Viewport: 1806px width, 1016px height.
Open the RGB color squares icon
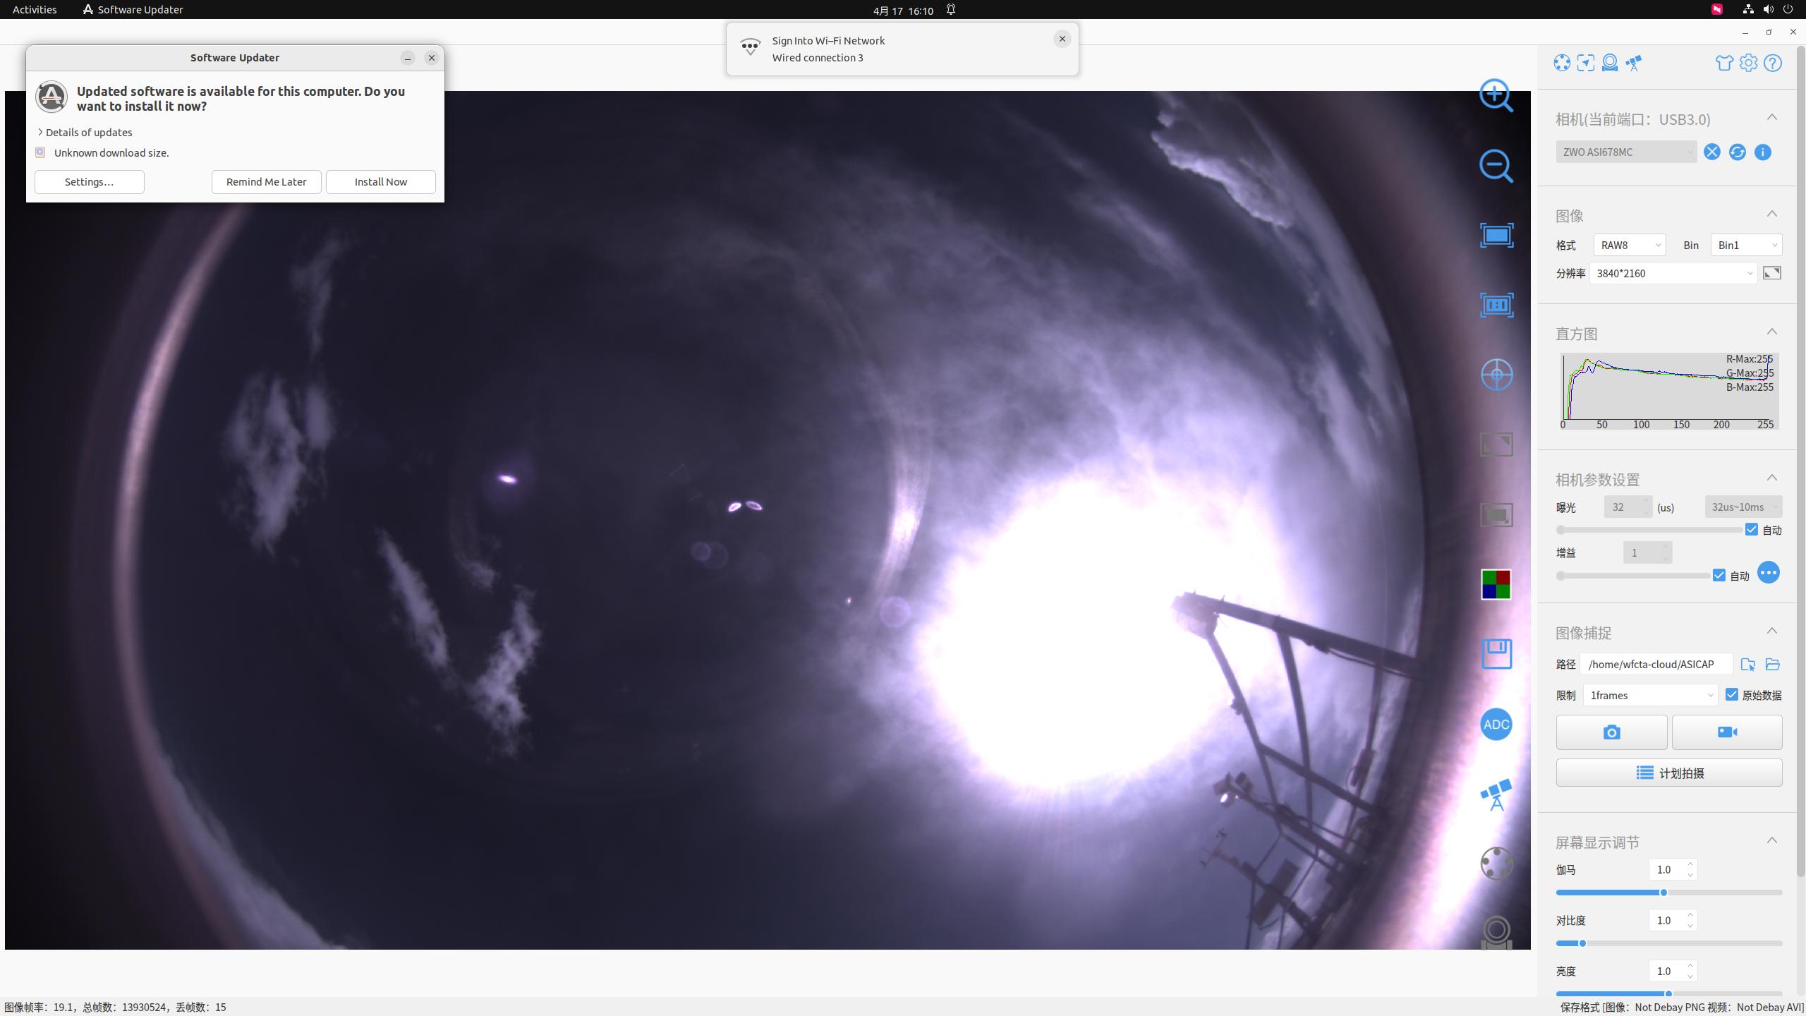(x=1496, y=585)
